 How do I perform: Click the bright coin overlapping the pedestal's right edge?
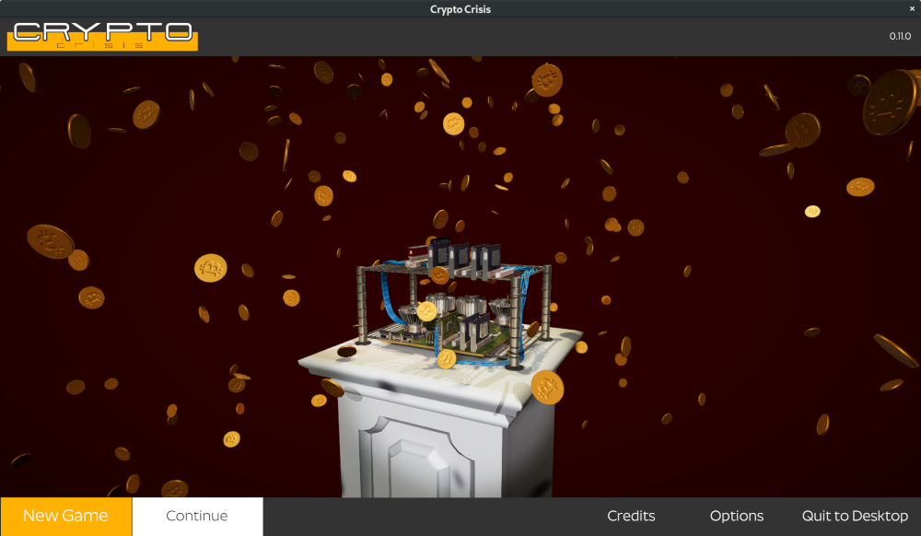(547, 387)
